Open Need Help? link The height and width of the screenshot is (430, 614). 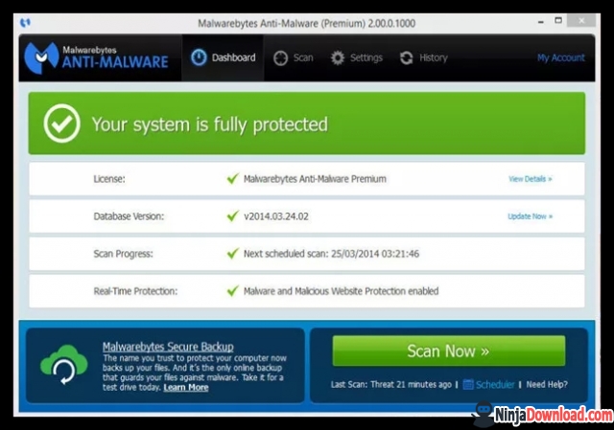click(x=547, y=385)
